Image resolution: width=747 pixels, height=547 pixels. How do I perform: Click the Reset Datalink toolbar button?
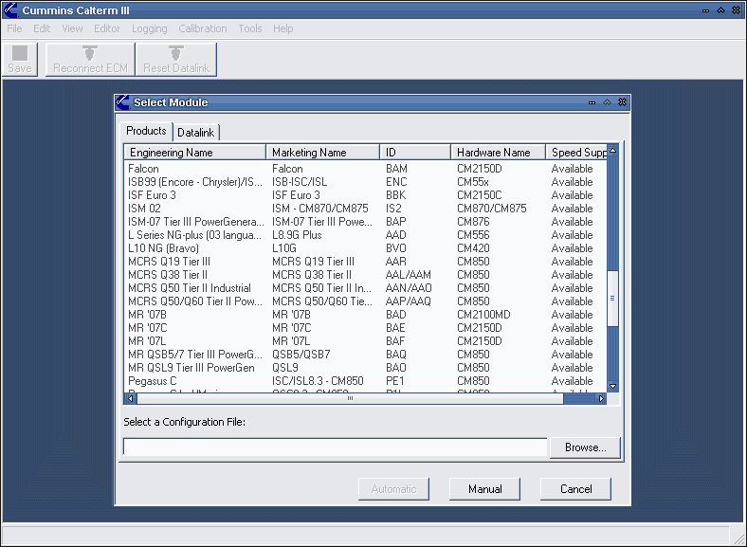click(x=176, y=59)
